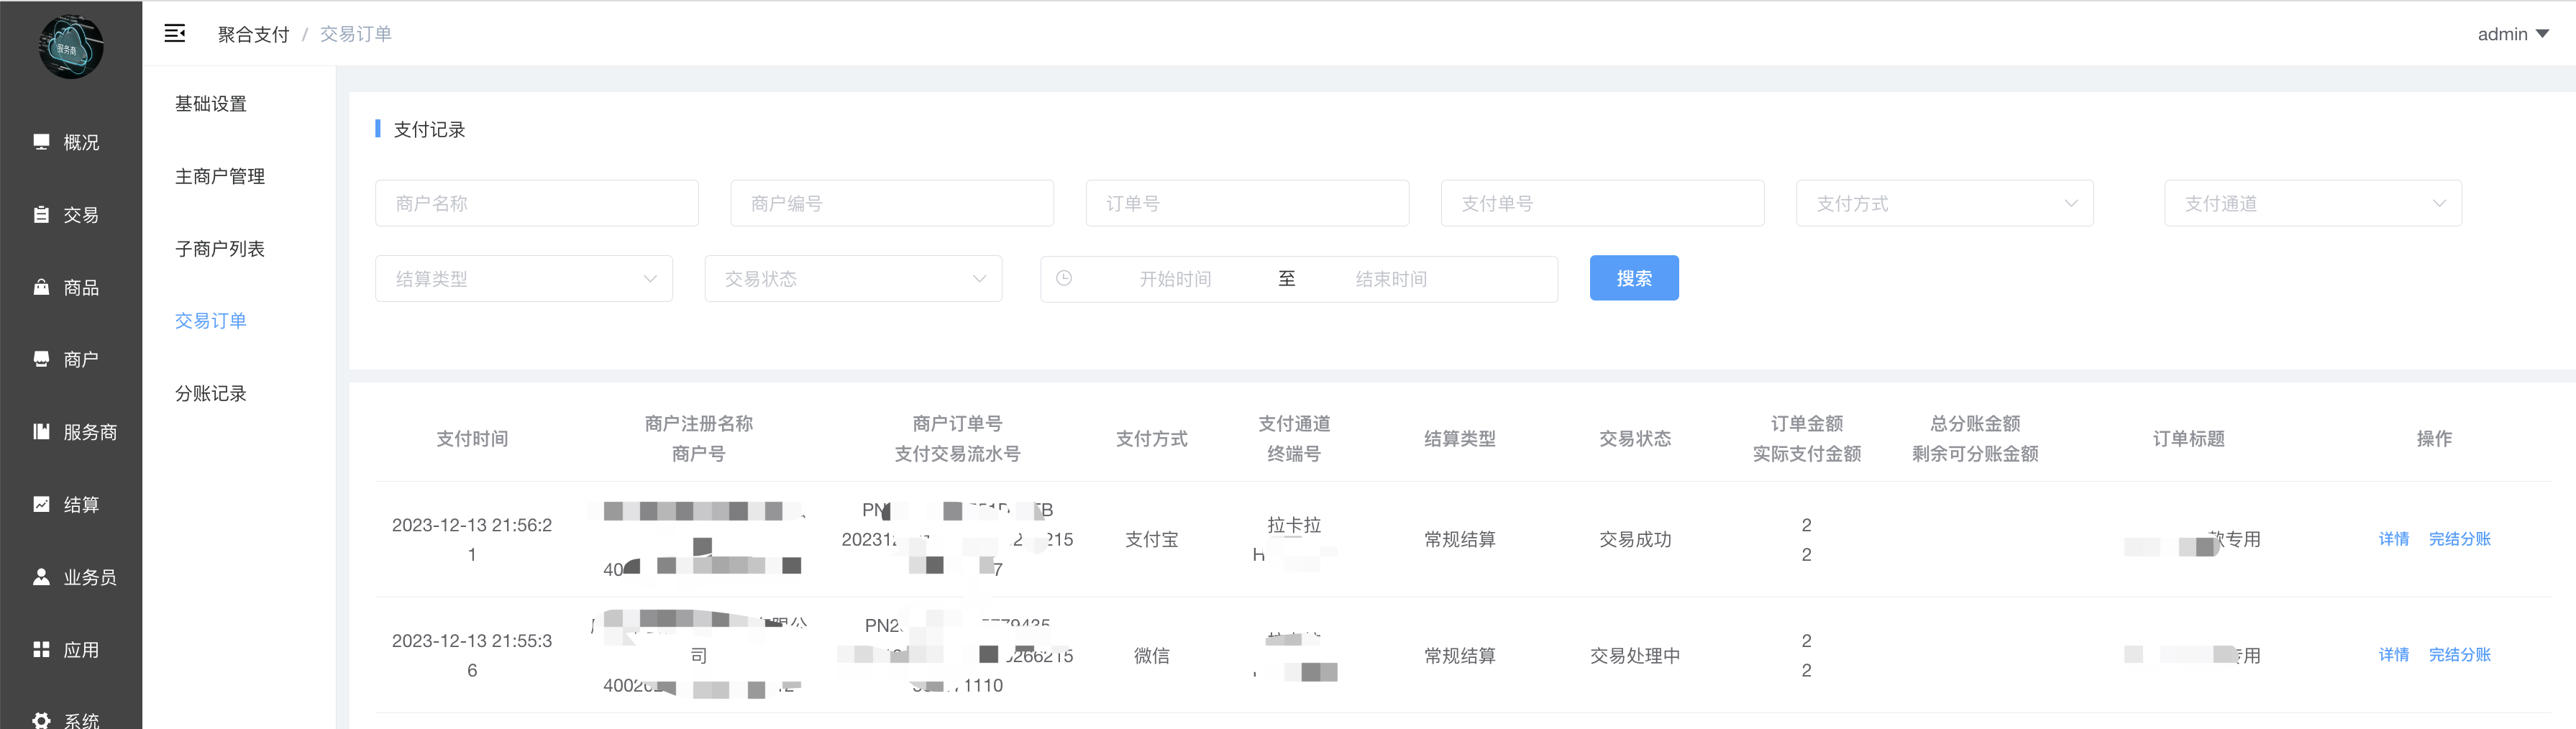
Task: Click the 拉卡拉 channel cell
Action: coord(1294,524)
